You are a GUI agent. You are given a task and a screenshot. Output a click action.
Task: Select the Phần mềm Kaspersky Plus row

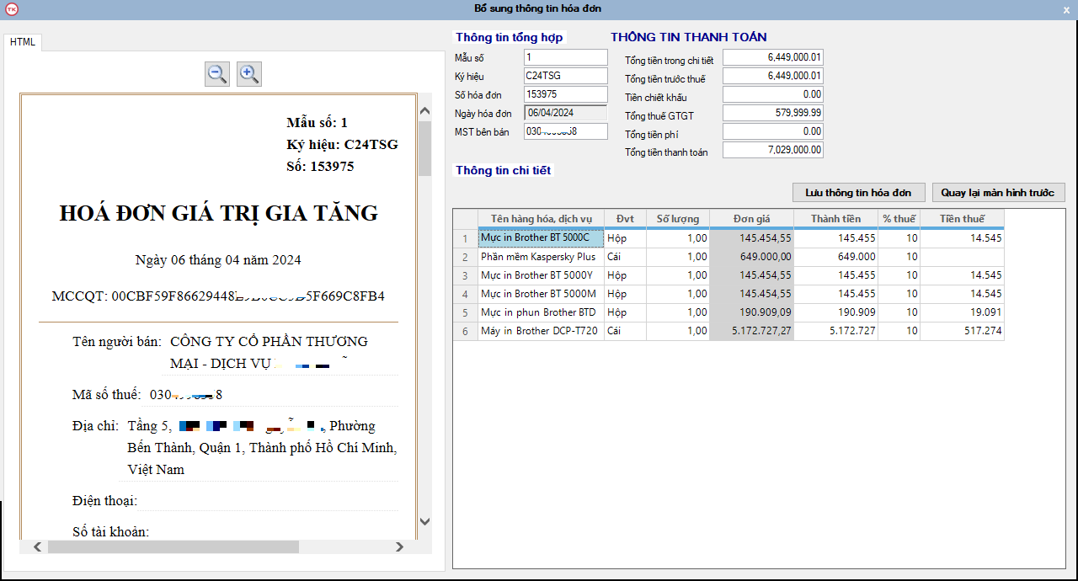tap(540, 257)
